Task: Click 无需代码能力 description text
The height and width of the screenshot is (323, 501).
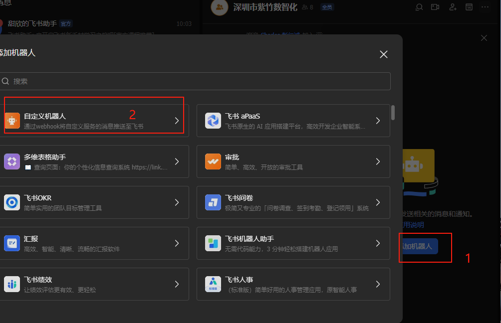Action: point(281,249)
